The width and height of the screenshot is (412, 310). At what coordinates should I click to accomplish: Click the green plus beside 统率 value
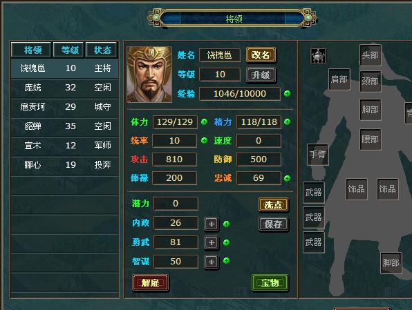(x=204, y=140)
